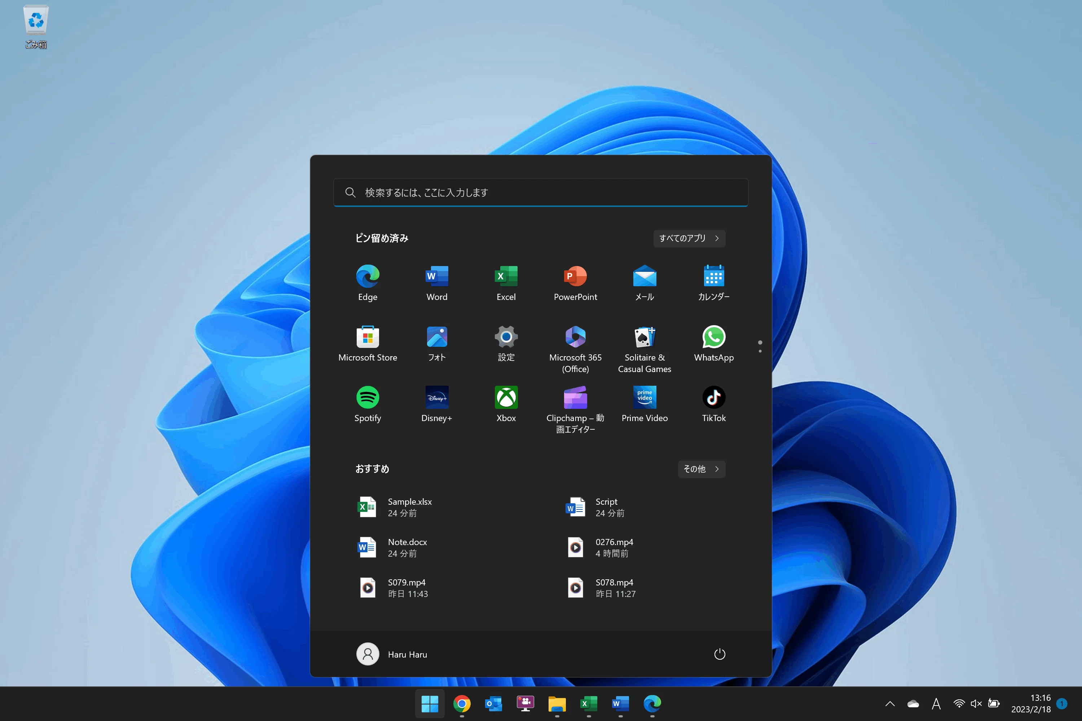Image resolution: width=1082 pixels, height=721 pixels.
Task: Open Disney+
Action: coord(436,404)
